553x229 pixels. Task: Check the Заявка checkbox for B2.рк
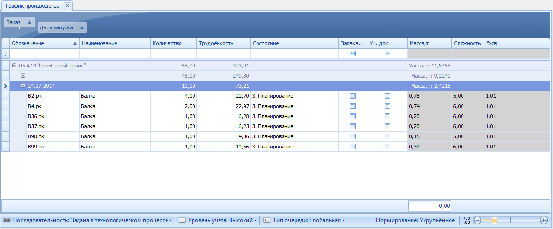pos(353,96)
